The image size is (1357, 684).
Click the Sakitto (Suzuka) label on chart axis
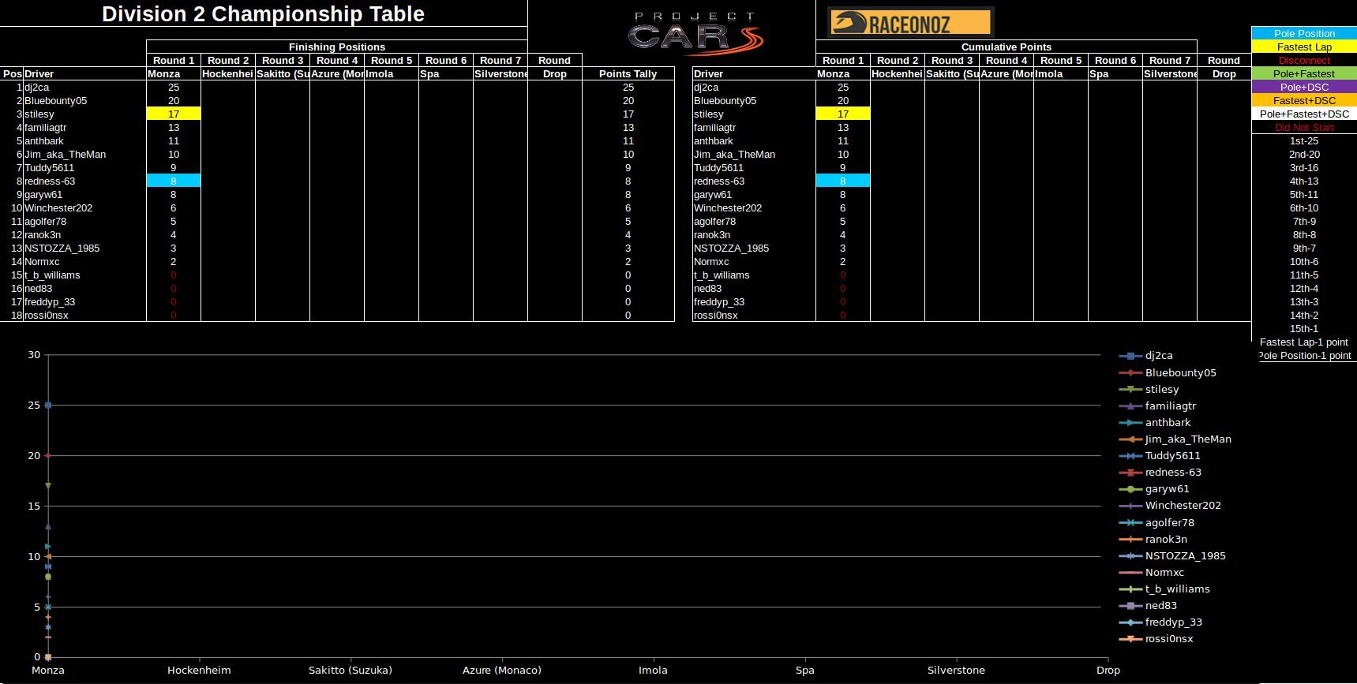coord(350,670)
